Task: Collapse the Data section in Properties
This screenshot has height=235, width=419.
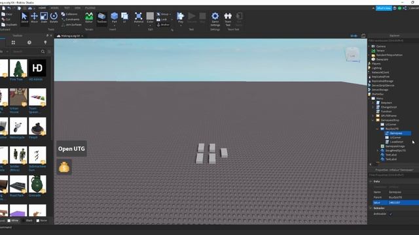Action: tap(371, 181)
